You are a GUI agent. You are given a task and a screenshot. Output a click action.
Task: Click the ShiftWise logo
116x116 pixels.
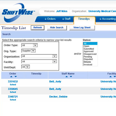(x=18, y=13)
